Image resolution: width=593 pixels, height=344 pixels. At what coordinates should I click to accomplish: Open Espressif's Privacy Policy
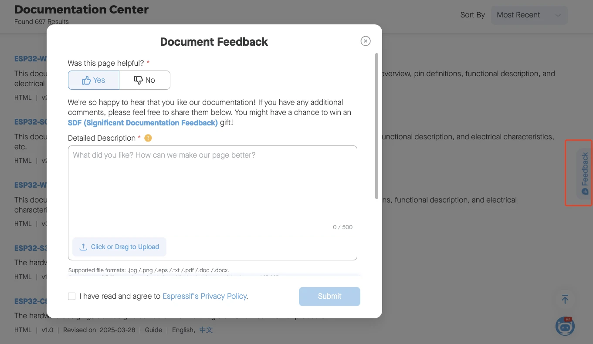[204, 296]
